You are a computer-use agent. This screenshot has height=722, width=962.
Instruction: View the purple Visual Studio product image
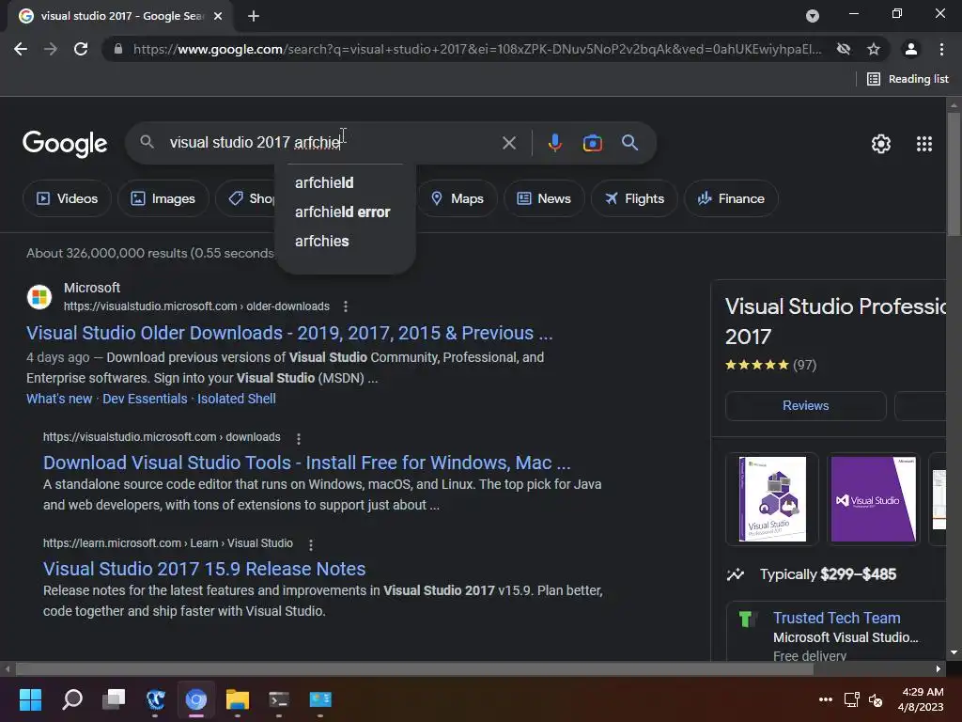click(x=874, y=499)
